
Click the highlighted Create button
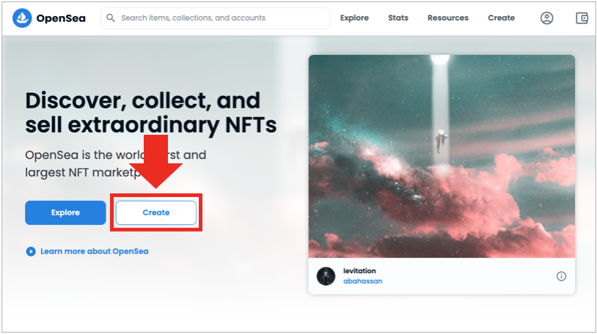[x=156, y=212]
